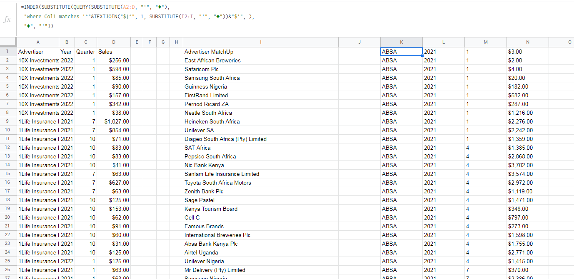This screenshot has width=574, height=279.
Task: Click the Sage Pastel cell
Action: point(261,200)
